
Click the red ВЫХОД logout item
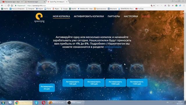click(146, 16)
